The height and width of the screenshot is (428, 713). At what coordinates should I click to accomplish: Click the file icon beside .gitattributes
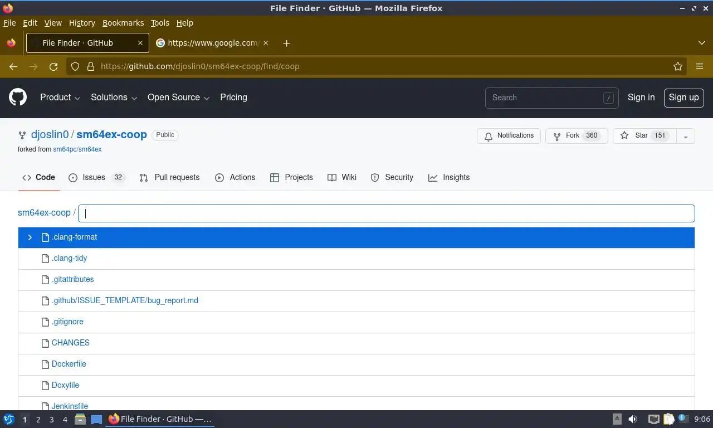(46, 279)
